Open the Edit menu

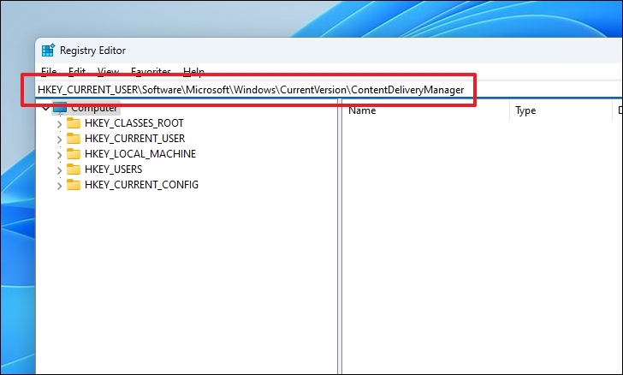coord(77,72)
